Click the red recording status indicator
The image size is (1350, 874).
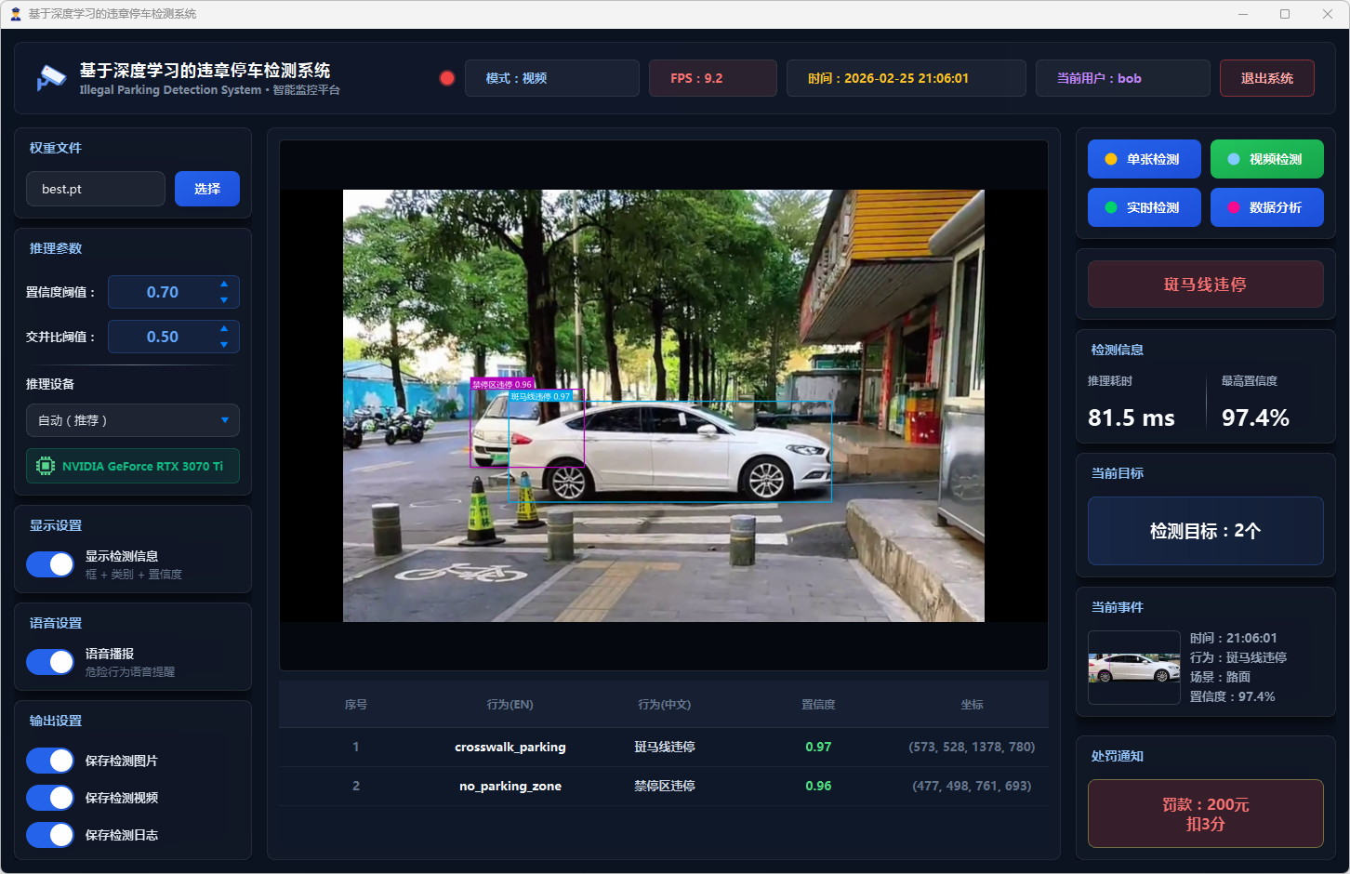(x=447, y=78)
